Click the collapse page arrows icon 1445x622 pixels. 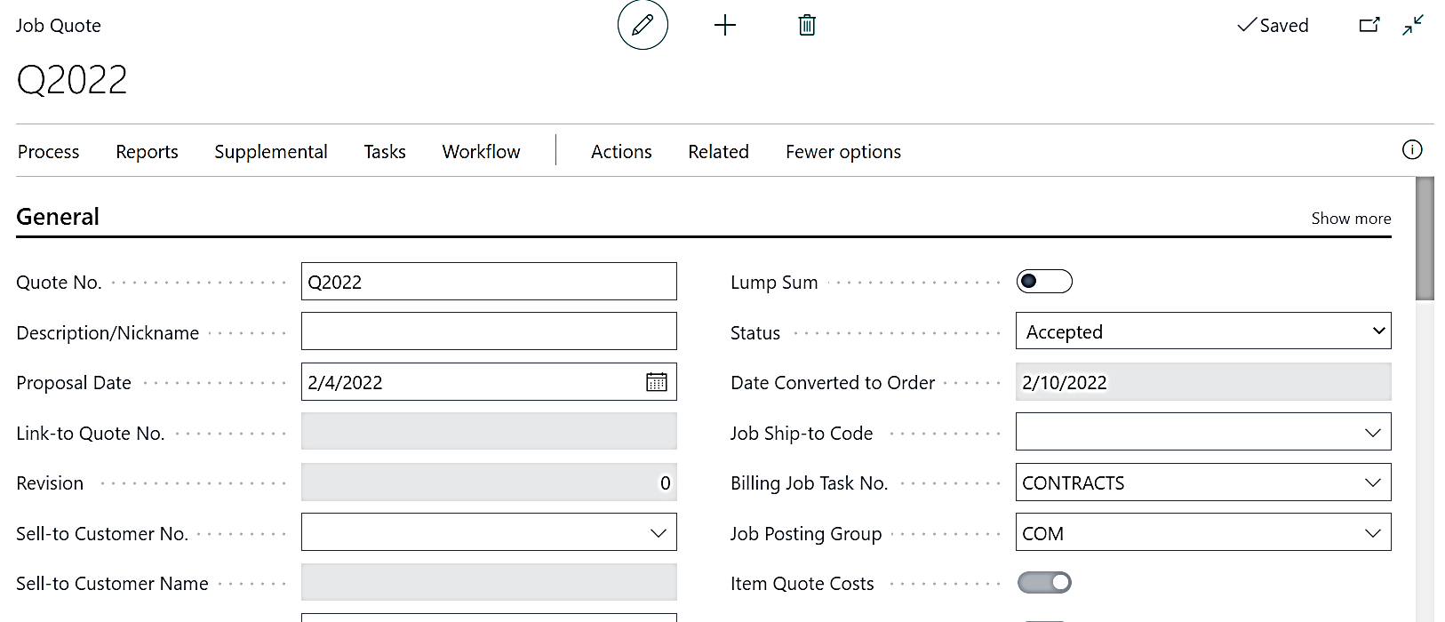click(1413, 25)
